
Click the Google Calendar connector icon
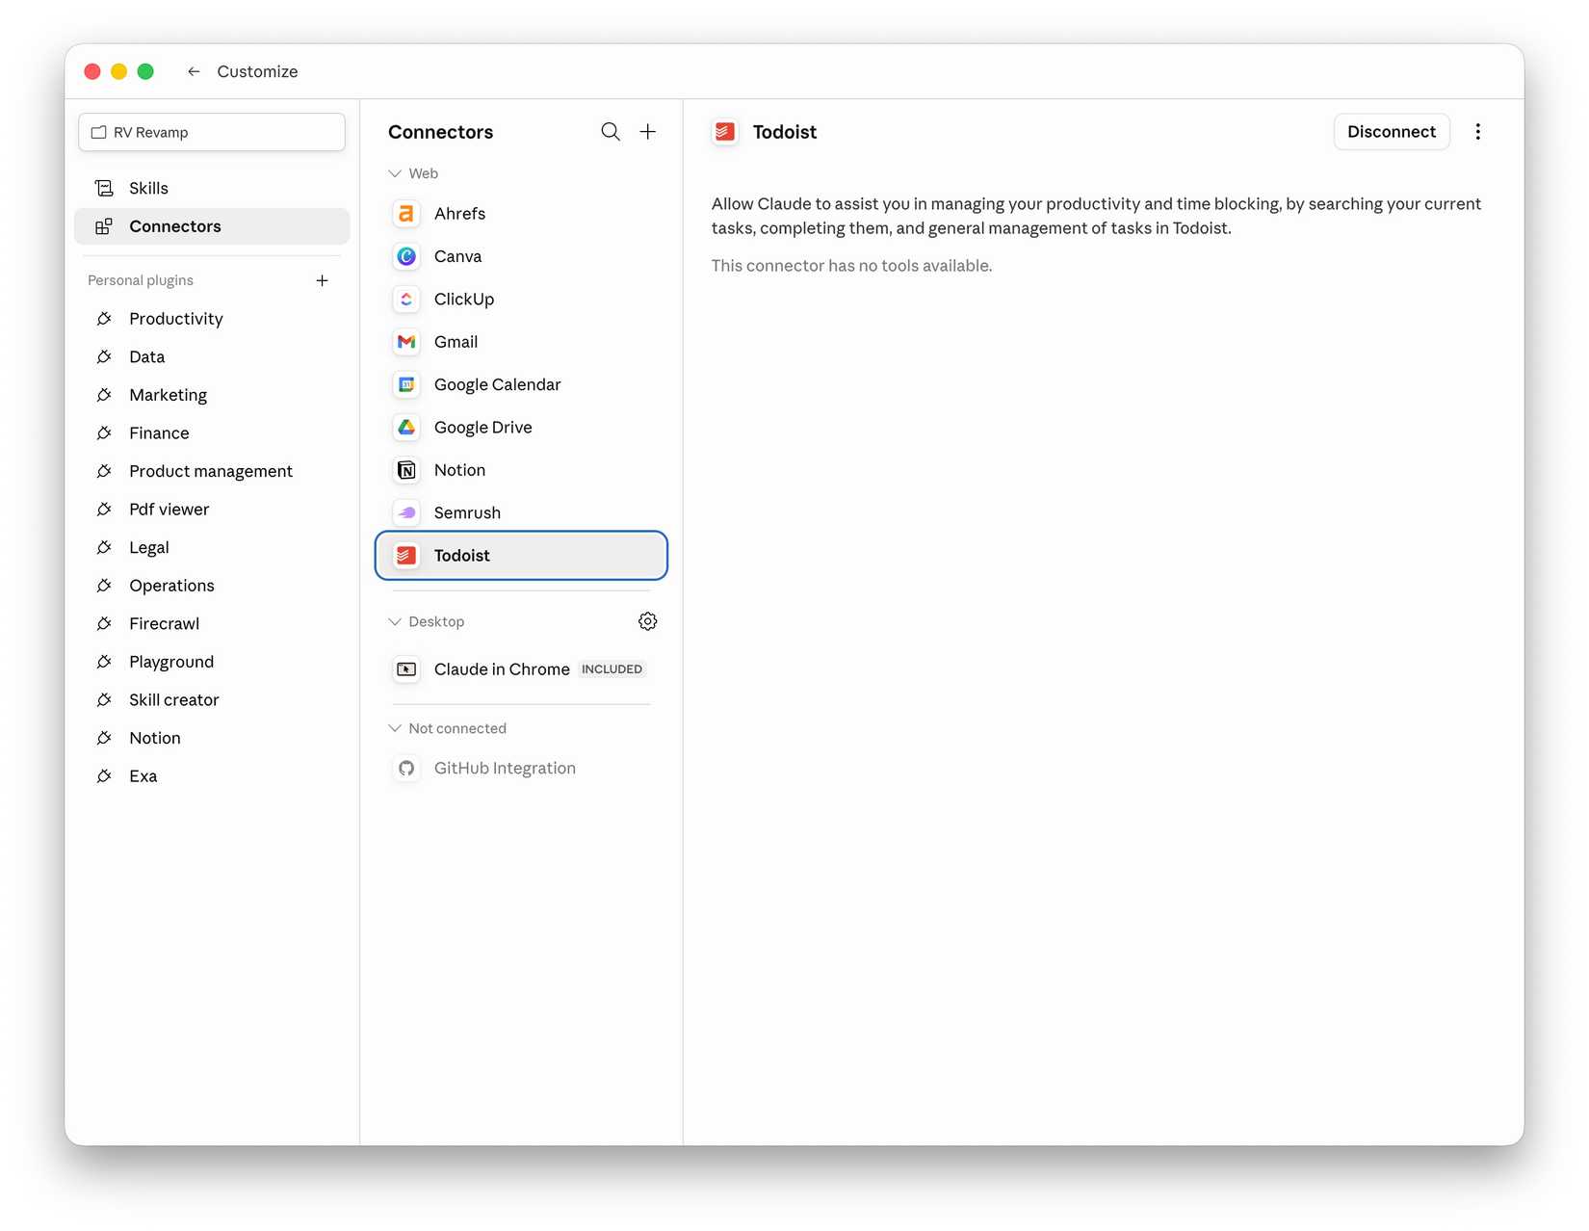tap(406, 384)
